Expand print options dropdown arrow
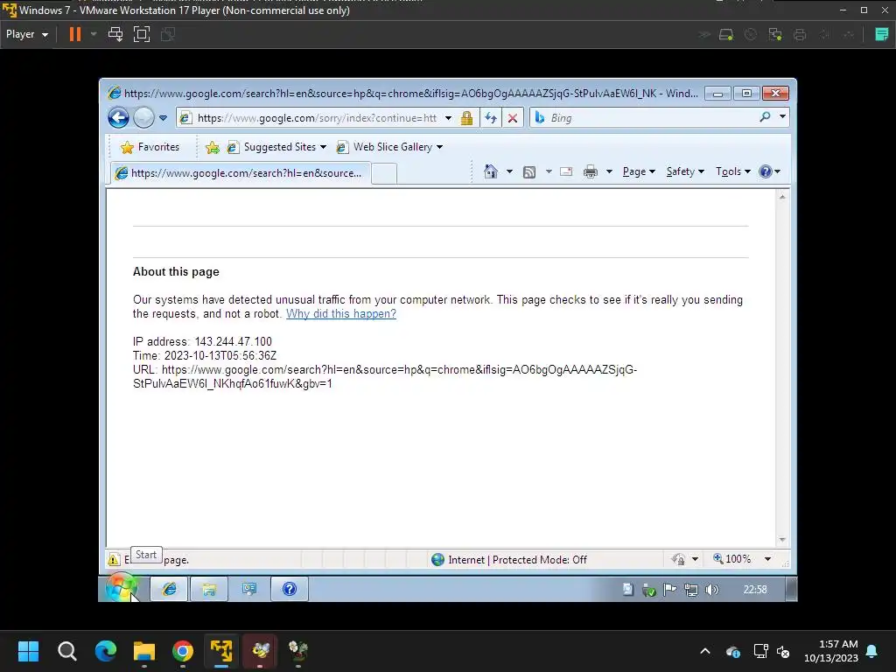Viewport: 896px width, 672px height. coord(609,172)
